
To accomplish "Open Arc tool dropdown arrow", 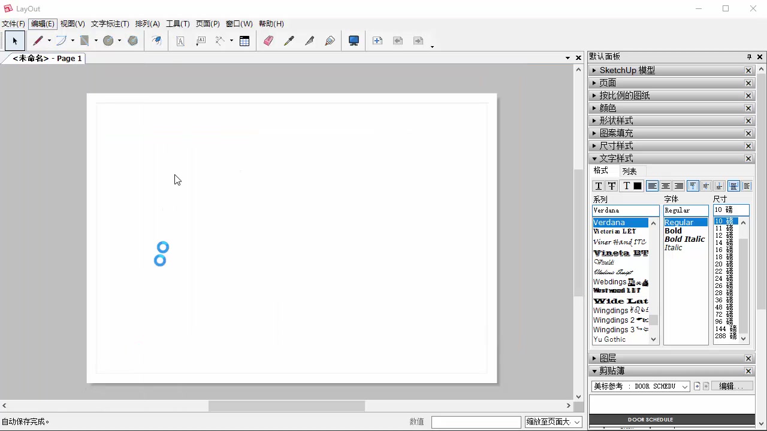I will [x=73, y=41].
